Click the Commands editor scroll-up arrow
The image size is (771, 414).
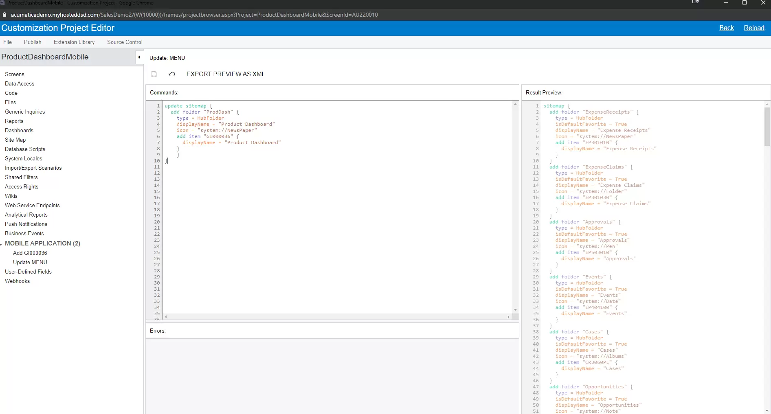pos(515,105)
